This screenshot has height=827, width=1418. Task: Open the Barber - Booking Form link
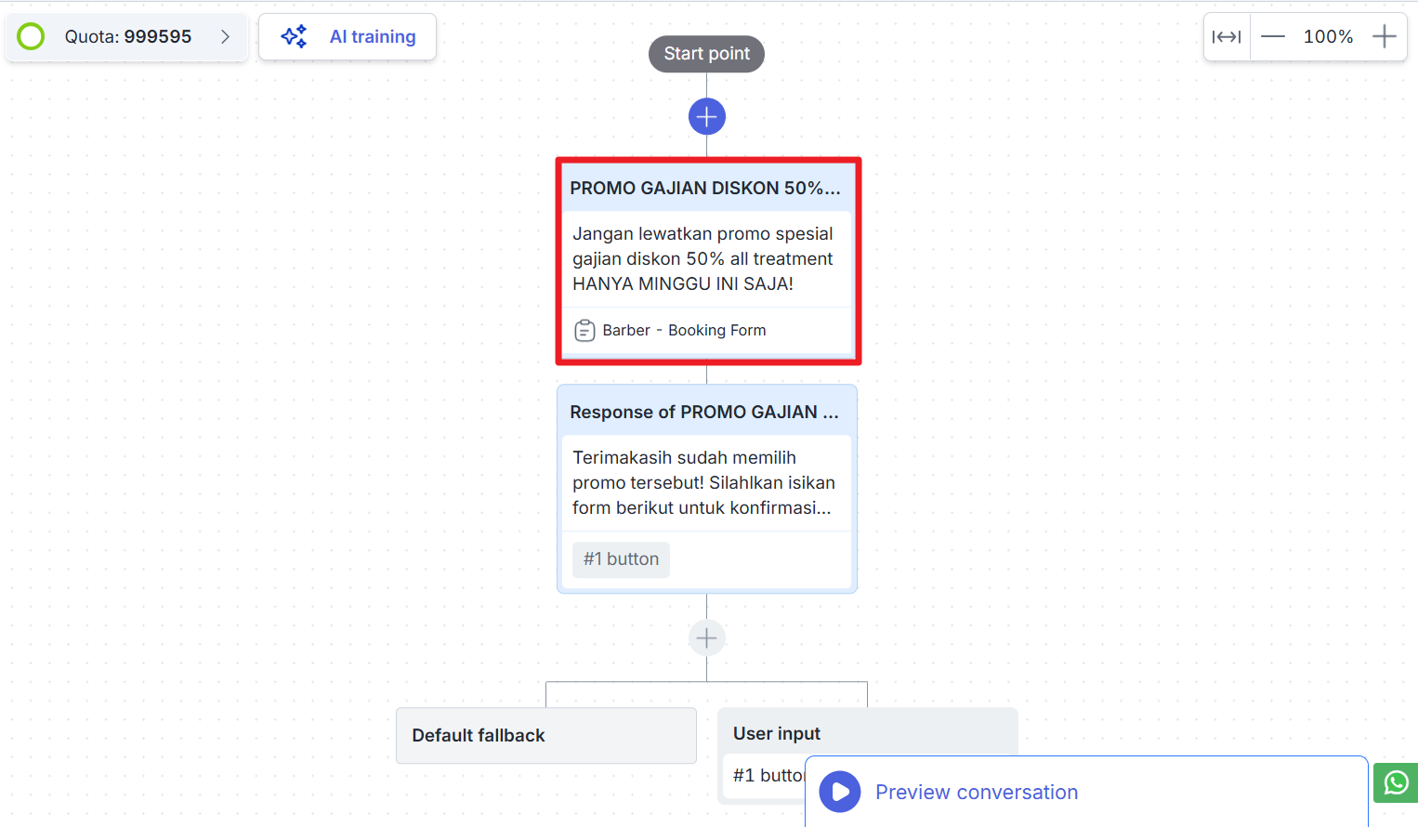[684, 331]
